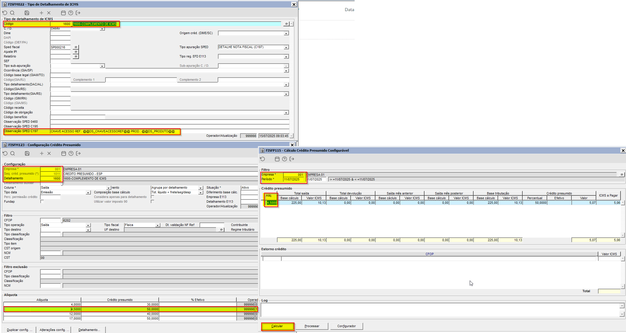626x333 pixels.
Task: Click the delete X icon in FISFM123 toolbar
Action: [x=49, y=153]
